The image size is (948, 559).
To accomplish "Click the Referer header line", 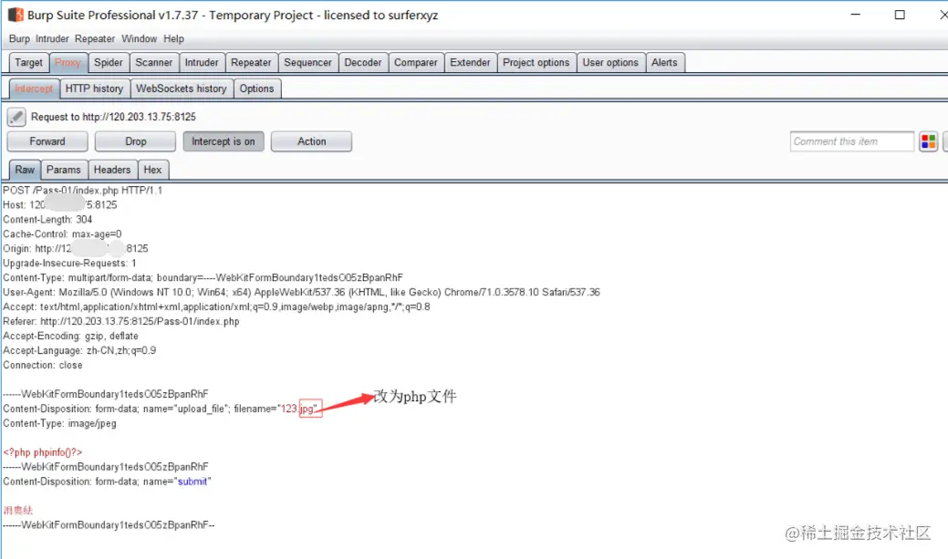I will (x=121, y=321).
